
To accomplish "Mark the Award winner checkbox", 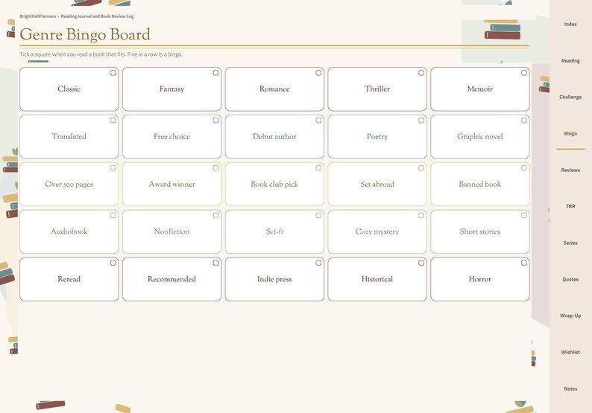I will click(215, 167).
